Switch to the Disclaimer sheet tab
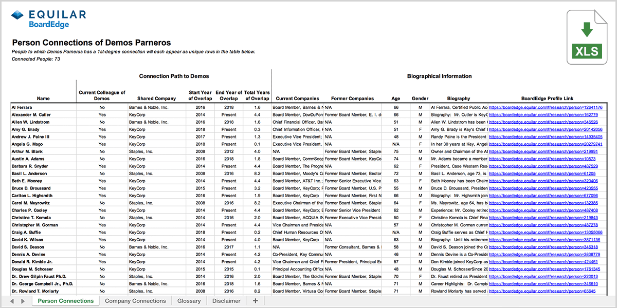This screenshot has width=617, height=308. point(226,301)
